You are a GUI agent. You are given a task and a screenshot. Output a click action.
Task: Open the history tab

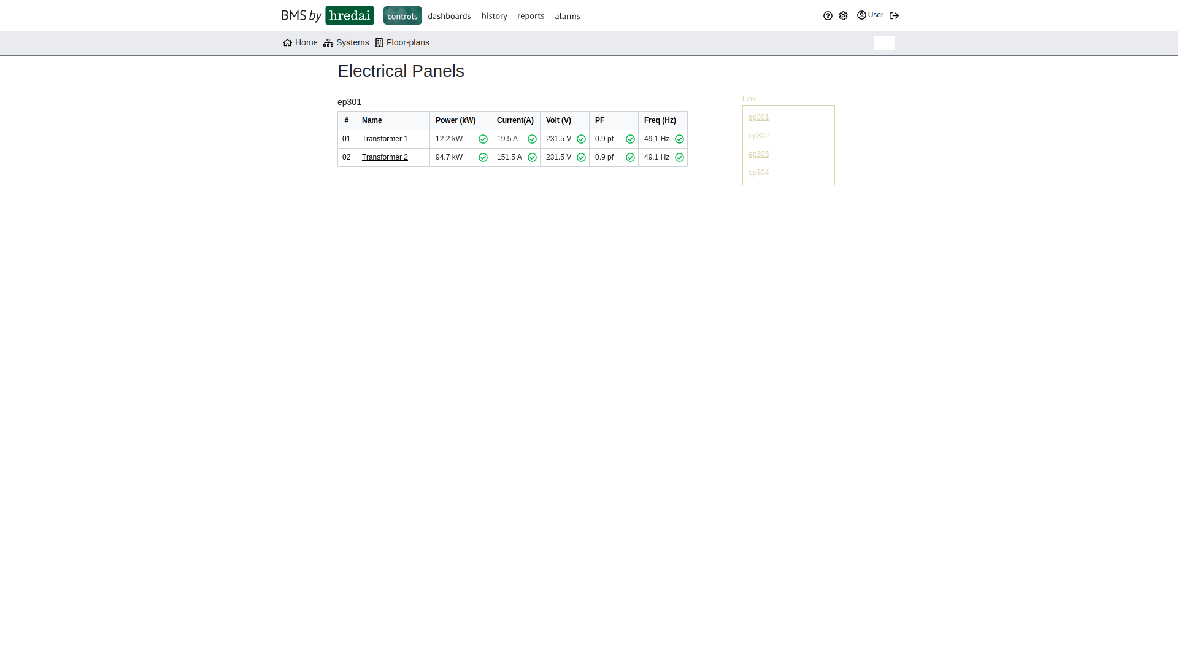point(495,16)
